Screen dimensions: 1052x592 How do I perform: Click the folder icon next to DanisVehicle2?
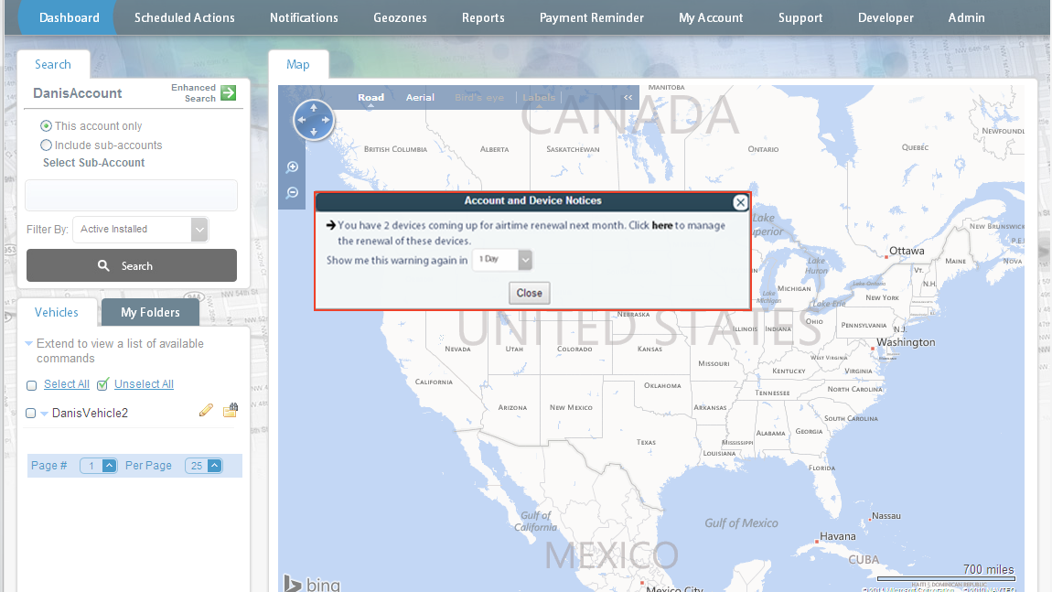coord(230,410)
